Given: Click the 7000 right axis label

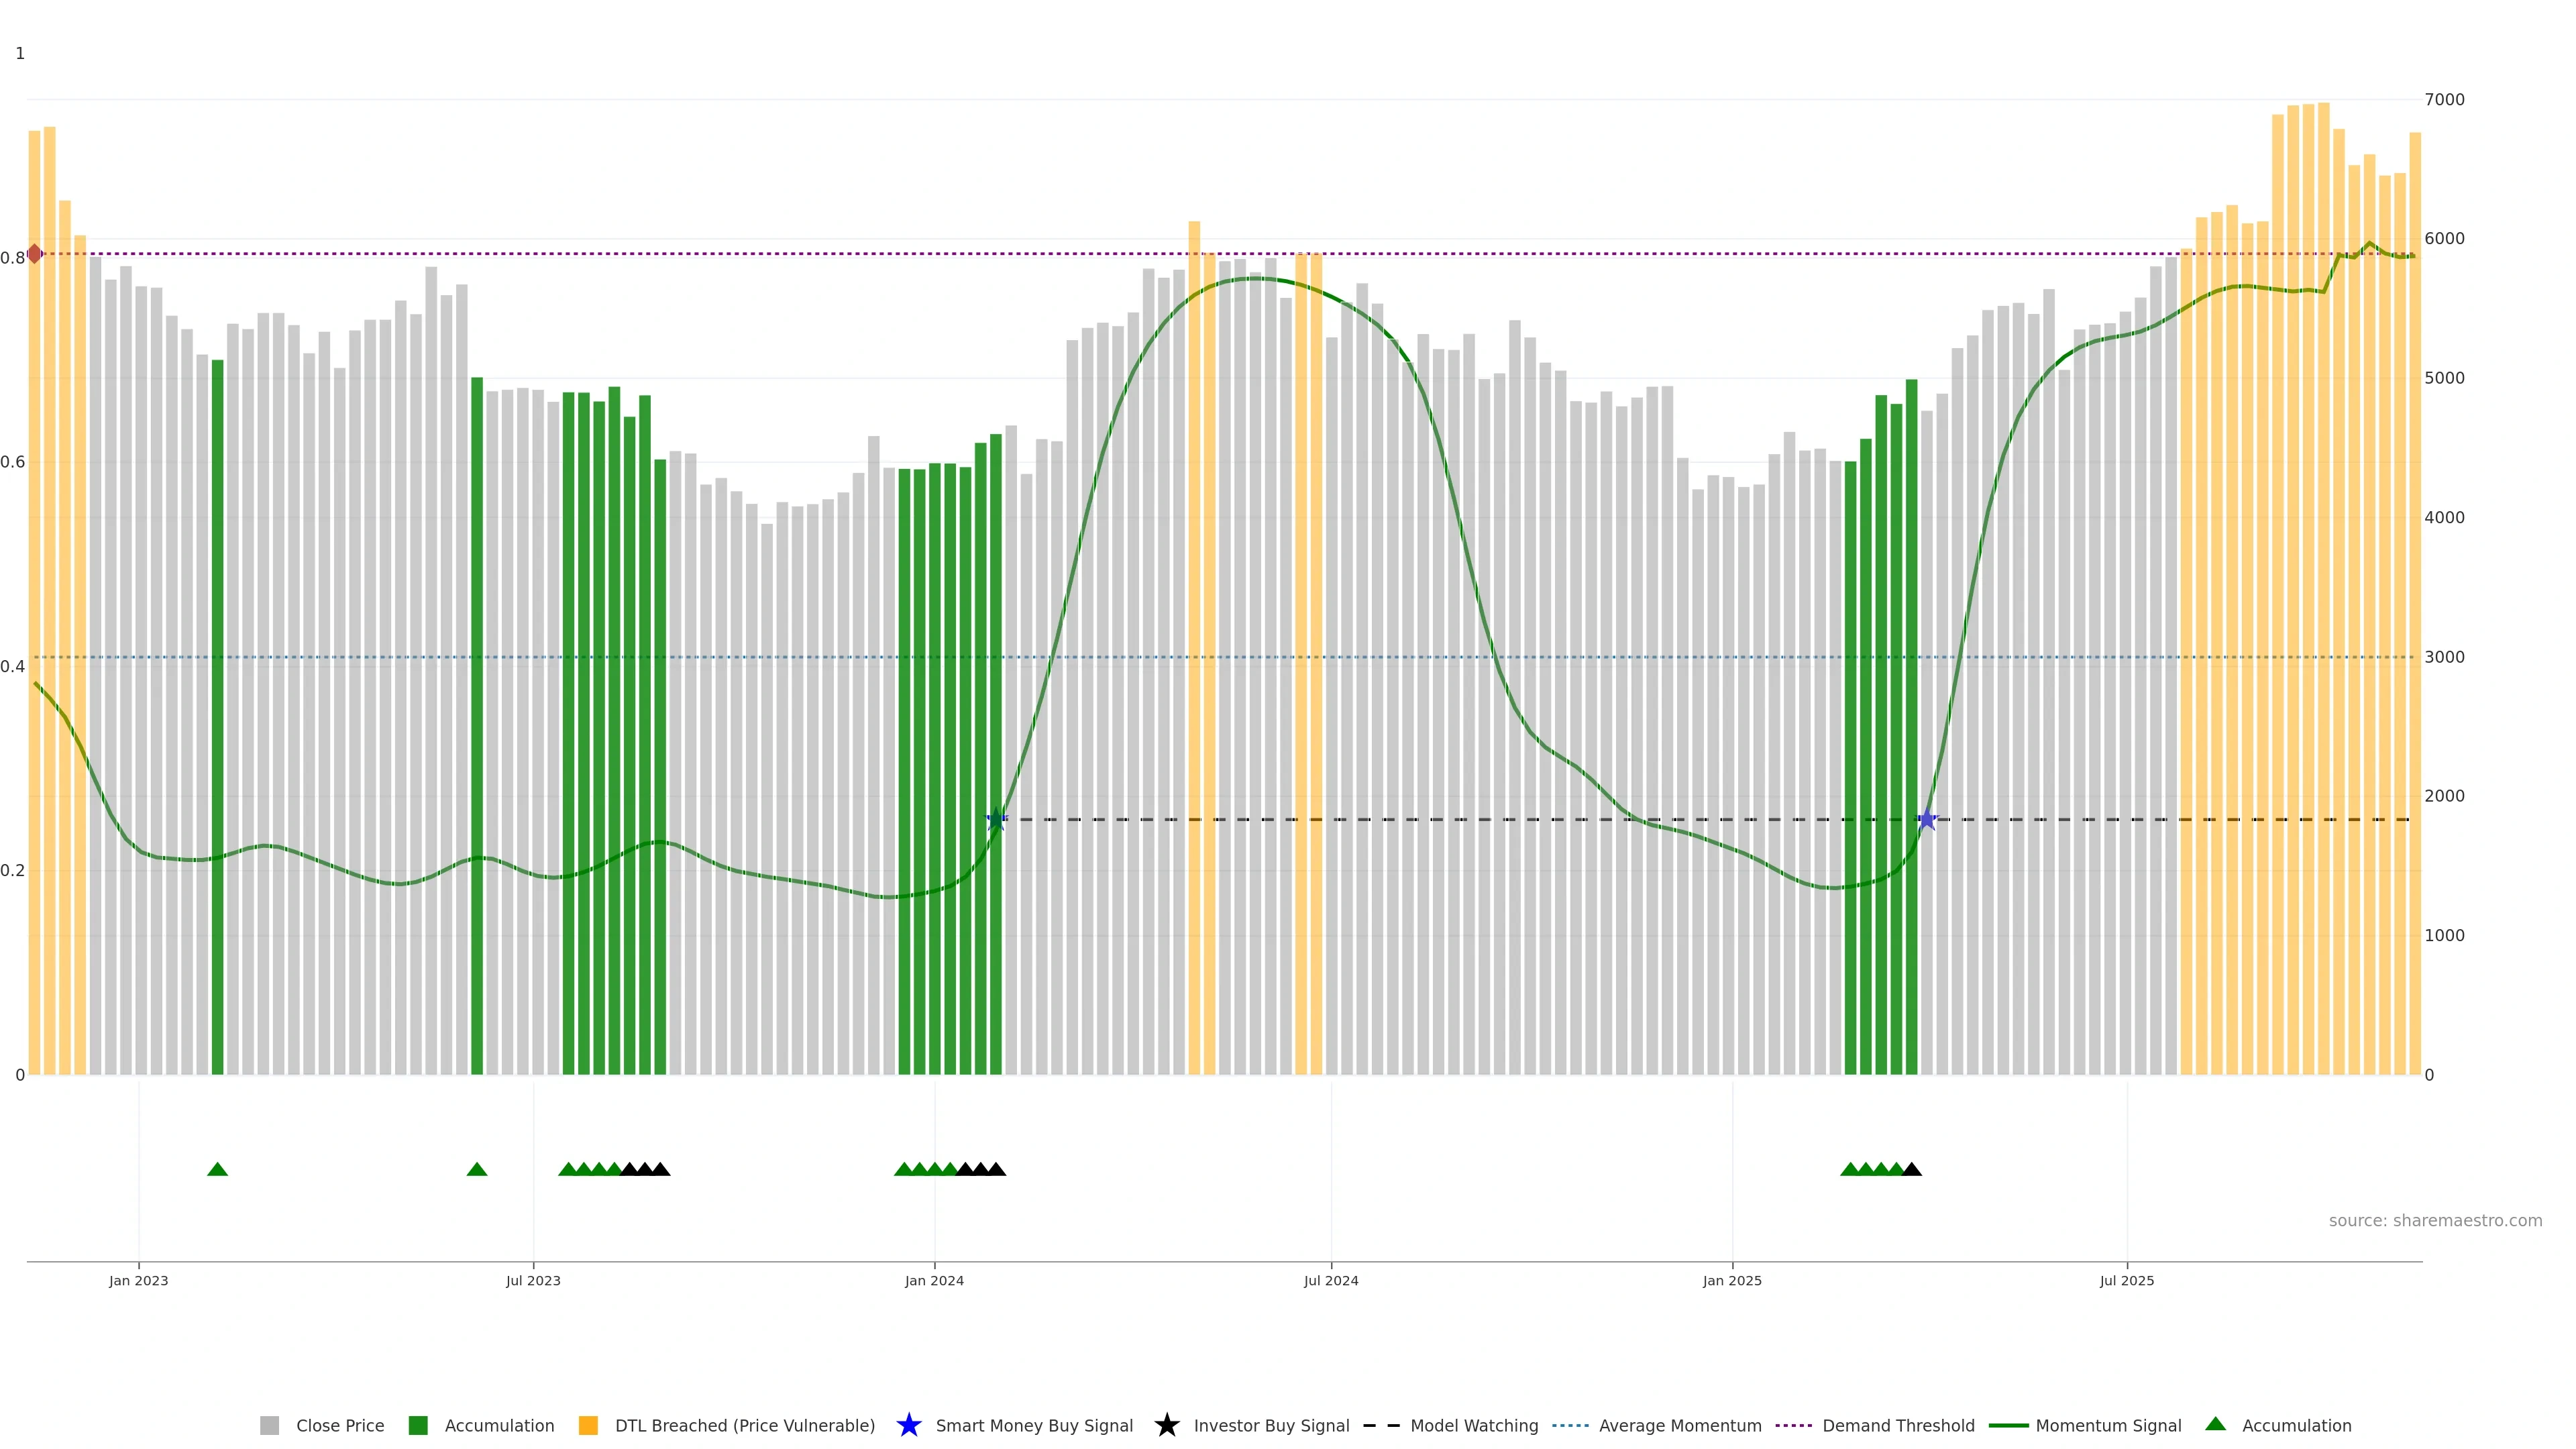Looking at the screenshot, I should click(x=2444, y=100).
